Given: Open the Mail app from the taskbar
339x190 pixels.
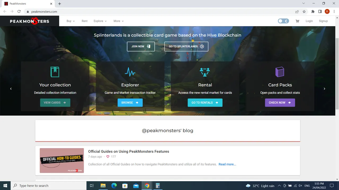Looking at the screenshot, I should (x=136, y=186).
